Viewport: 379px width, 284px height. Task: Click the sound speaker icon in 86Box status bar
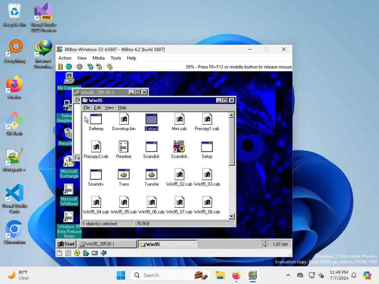104,253
